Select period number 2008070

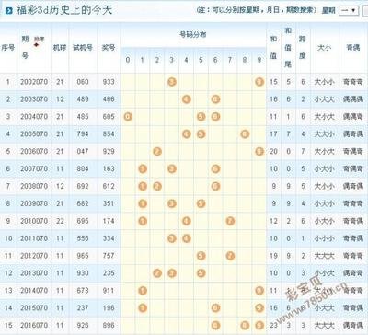coord(34,186)
